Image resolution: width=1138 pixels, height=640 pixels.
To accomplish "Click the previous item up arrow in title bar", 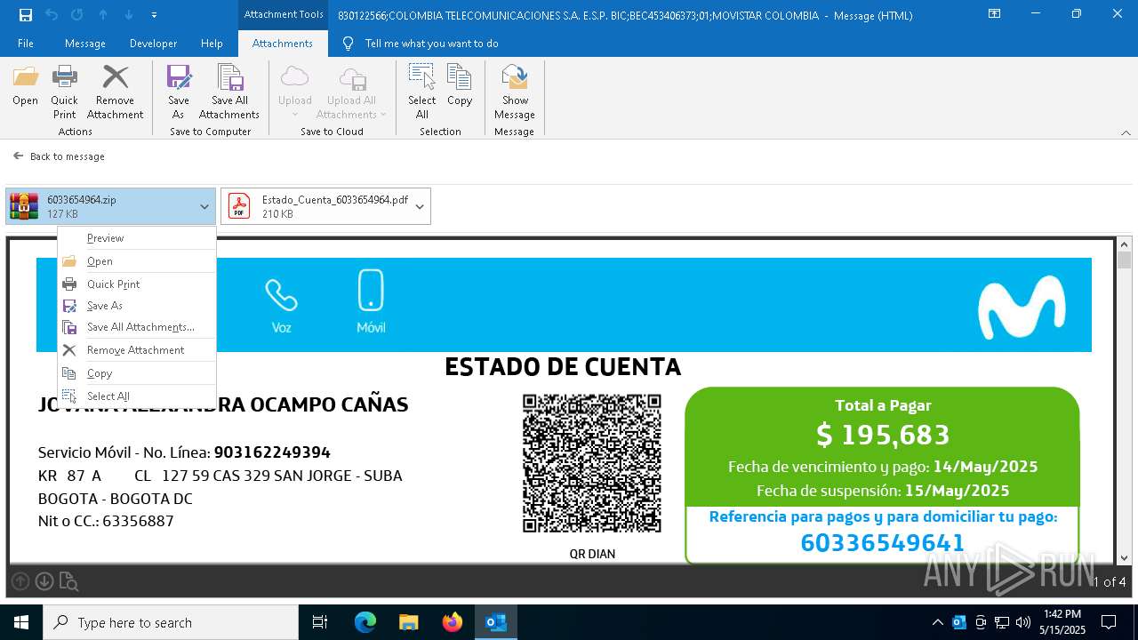I will 103,15.
